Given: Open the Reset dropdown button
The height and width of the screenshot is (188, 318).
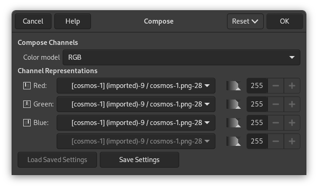Looking at the screenshot, I should click(245, 21).
